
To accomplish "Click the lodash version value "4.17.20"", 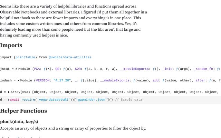I will 63,81.
